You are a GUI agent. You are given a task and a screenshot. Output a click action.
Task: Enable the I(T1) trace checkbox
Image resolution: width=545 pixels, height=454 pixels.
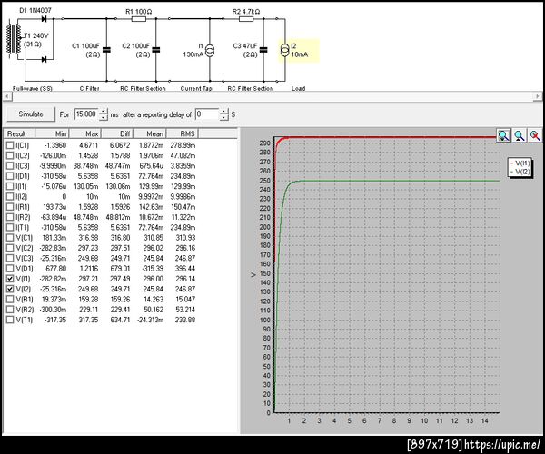coord(10,227)
